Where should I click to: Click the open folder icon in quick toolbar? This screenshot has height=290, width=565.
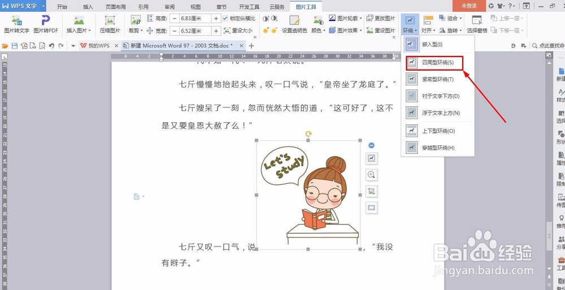[5, 46]
